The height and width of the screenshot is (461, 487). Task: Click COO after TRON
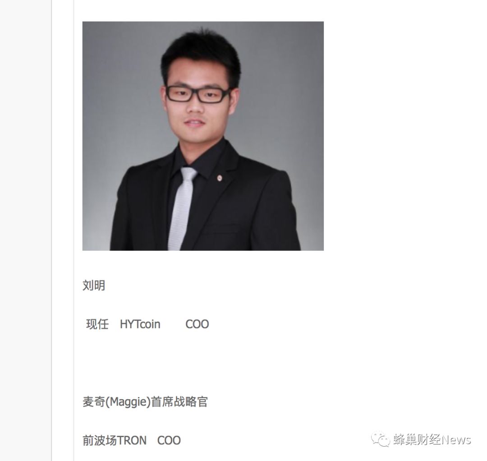point(169,441)
